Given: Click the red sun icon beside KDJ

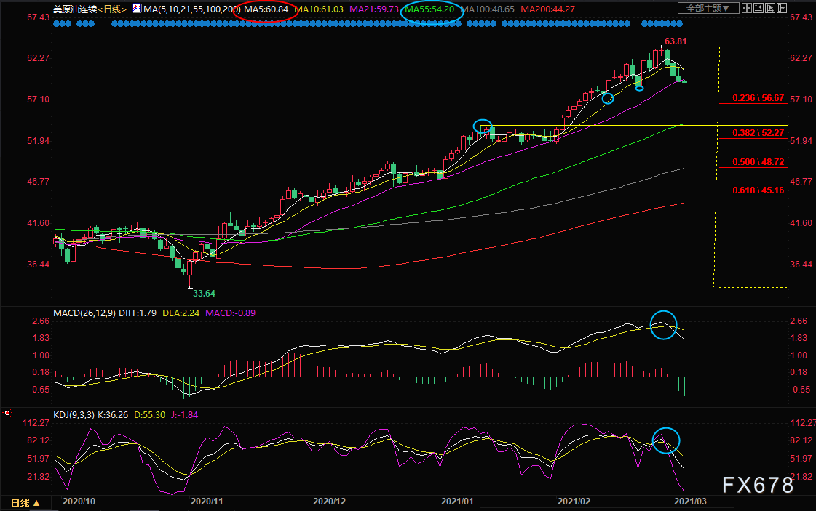Looking at the screenshot, I should [7, 414].
